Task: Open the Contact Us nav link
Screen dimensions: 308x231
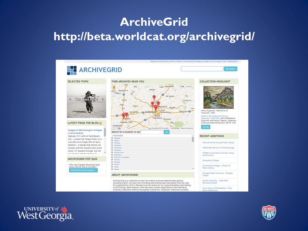Action: pos(208,61)
